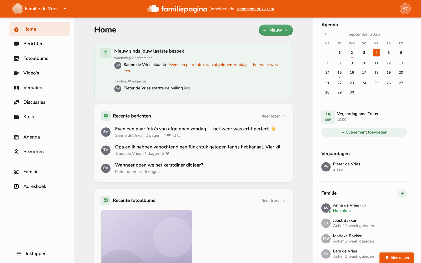This screenshot has width=421, height=263.
Task: Open message about walking along het kanaal
Action: pyautogui.click(x=199, y=147)
